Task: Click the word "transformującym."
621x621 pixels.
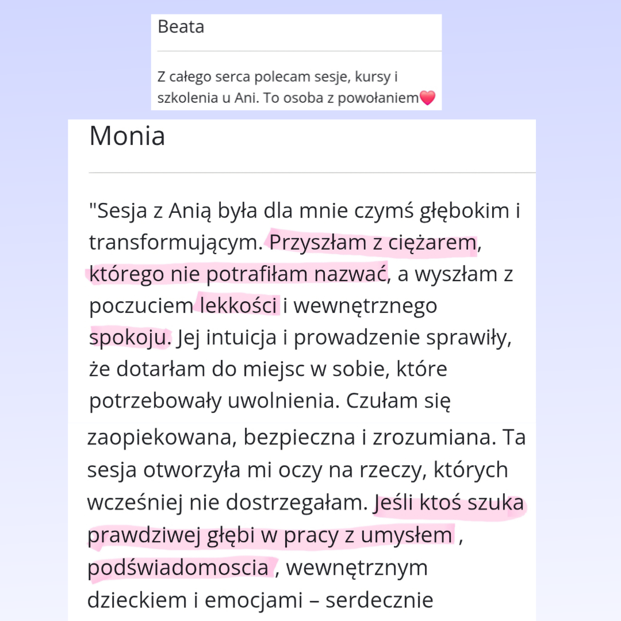Action: click(x=175, y=243)
